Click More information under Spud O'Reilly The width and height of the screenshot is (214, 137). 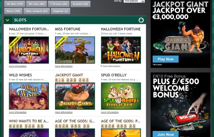tap(110, 112)
